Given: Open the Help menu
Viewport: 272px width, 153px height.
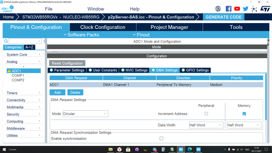Looking at the screenshot, I should (135, 9).
